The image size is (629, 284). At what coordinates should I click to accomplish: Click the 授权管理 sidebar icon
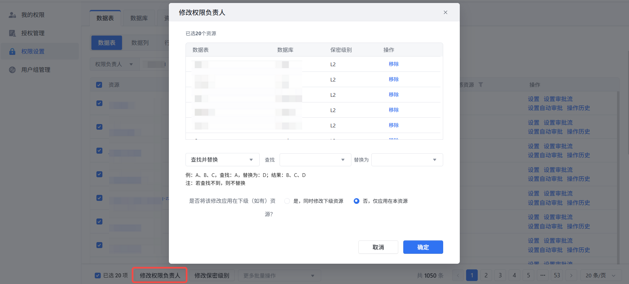point(12,33)
